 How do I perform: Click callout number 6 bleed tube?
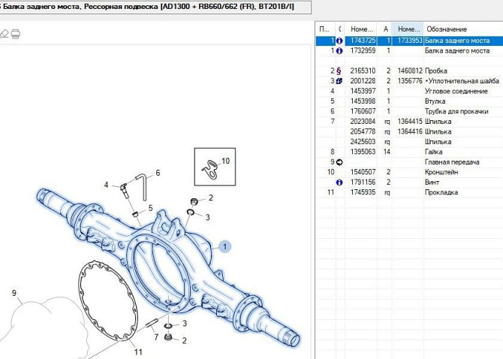tap(158, 173)
